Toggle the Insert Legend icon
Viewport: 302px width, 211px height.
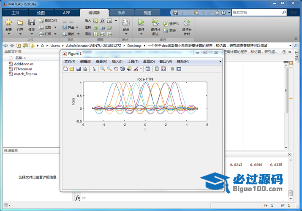(163, 69)
